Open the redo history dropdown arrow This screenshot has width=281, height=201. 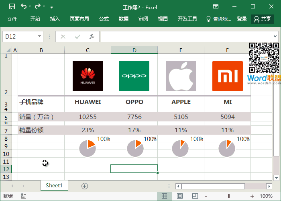click(44, 6)
